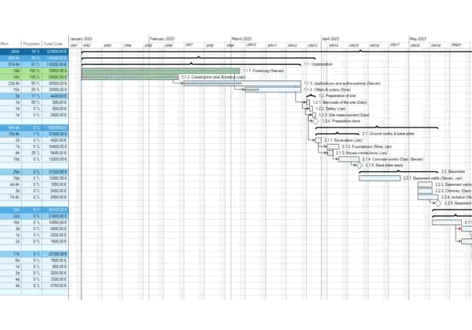Select the '17 %' progress cell
Viewport: 472px width, 330px height.
pyautogui.click(x=31, y=96)
